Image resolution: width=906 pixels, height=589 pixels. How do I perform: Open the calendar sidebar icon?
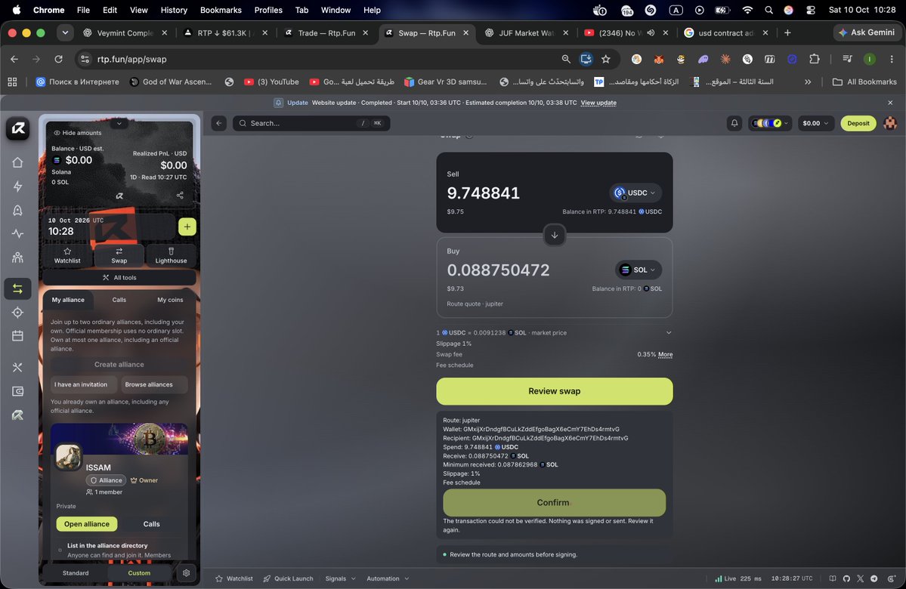click(x=17, y=336)
